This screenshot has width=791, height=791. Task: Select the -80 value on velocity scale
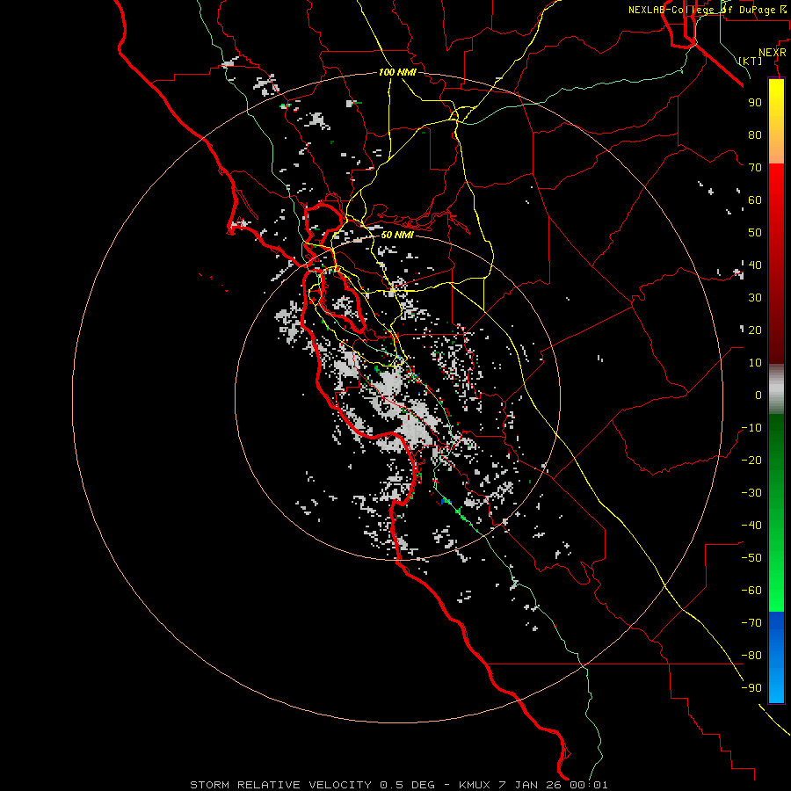tap(751, 656)
